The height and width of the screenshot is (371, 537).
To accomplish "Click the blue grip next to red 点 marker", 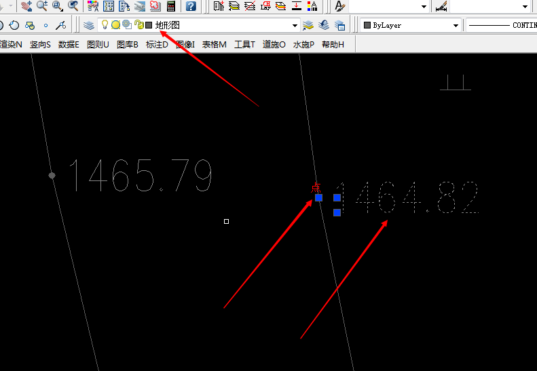I will [x=318, y=198].
